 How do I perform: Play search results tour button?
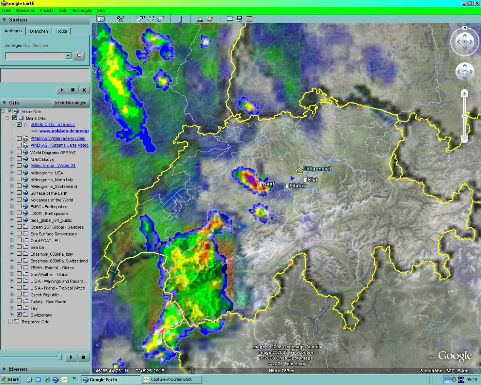(x=62, y=90)
